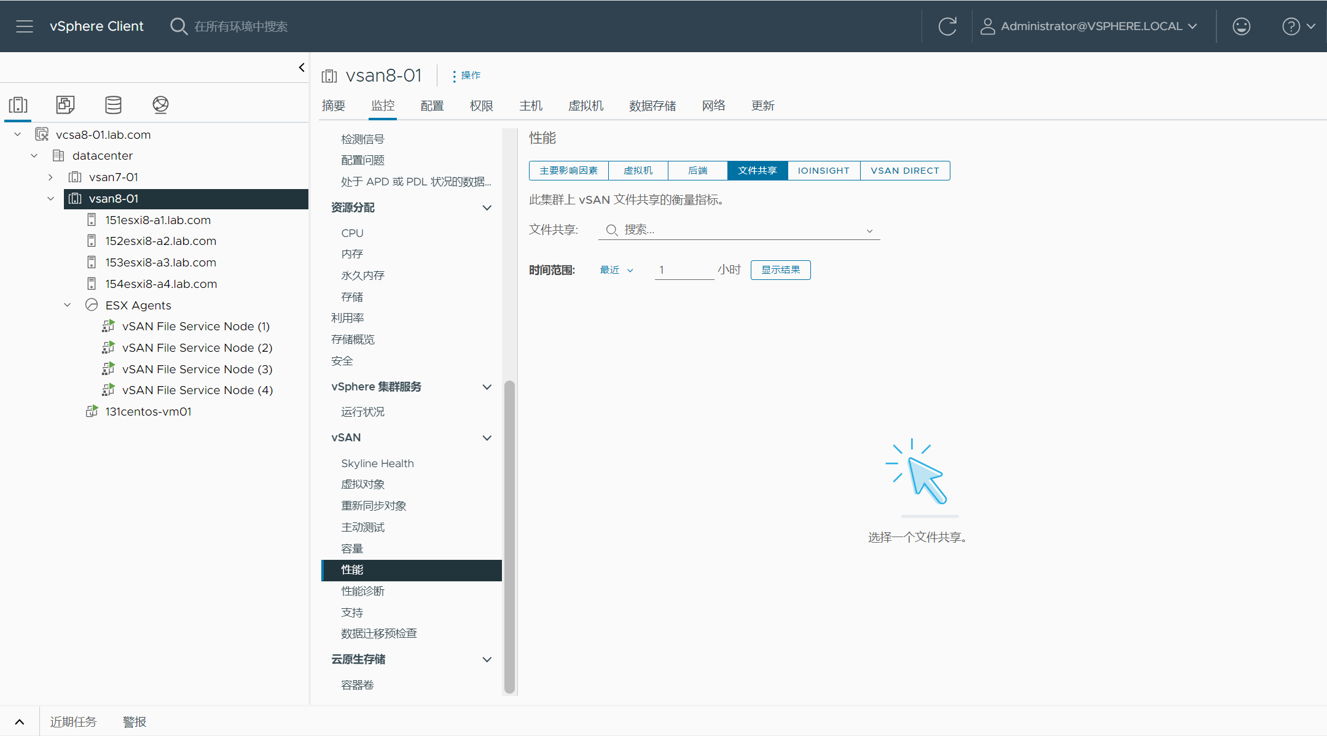Click the vcsa8-01.lab.com vCenter icon
The image size is (1327, 736).
coord(42,134)
